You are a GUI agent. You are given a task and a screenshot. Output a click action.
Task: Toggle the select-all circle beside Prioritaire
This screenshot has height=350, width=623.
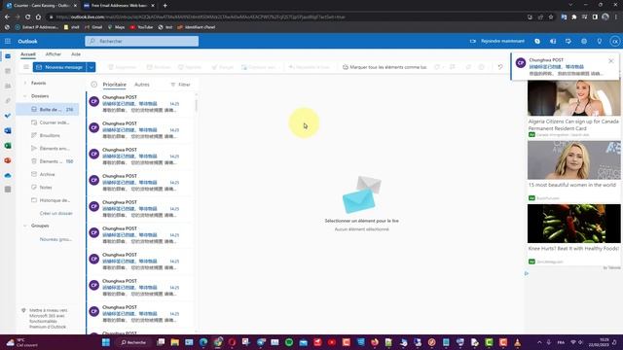[x=93, y=85]
